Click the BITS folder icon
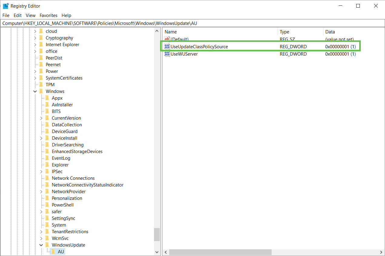Screen dimensions: 385x256 coord(47,111)
